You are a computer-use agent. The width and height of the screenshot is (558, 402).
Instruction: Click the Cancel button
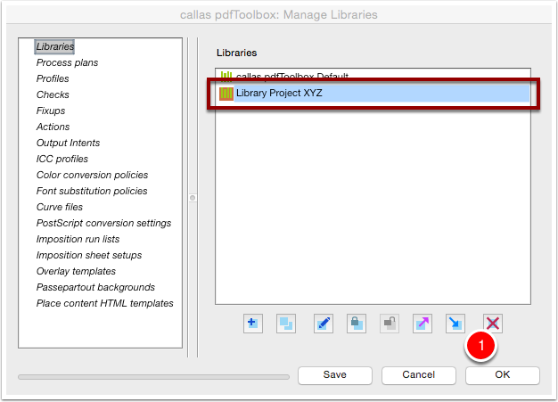(x=419, y=375)
